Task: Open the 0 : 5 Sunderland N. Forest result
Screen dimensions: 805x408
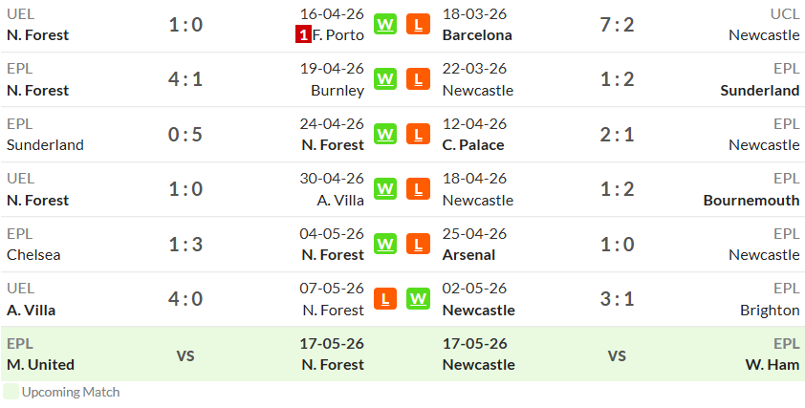Action: coord(185,135)
